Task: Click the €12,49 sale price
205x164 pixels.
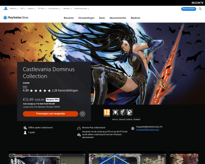Action: (28, 100)
